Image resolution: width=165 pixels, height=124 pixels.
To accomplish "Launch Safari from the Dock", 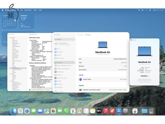I will [x=27, y=111].
